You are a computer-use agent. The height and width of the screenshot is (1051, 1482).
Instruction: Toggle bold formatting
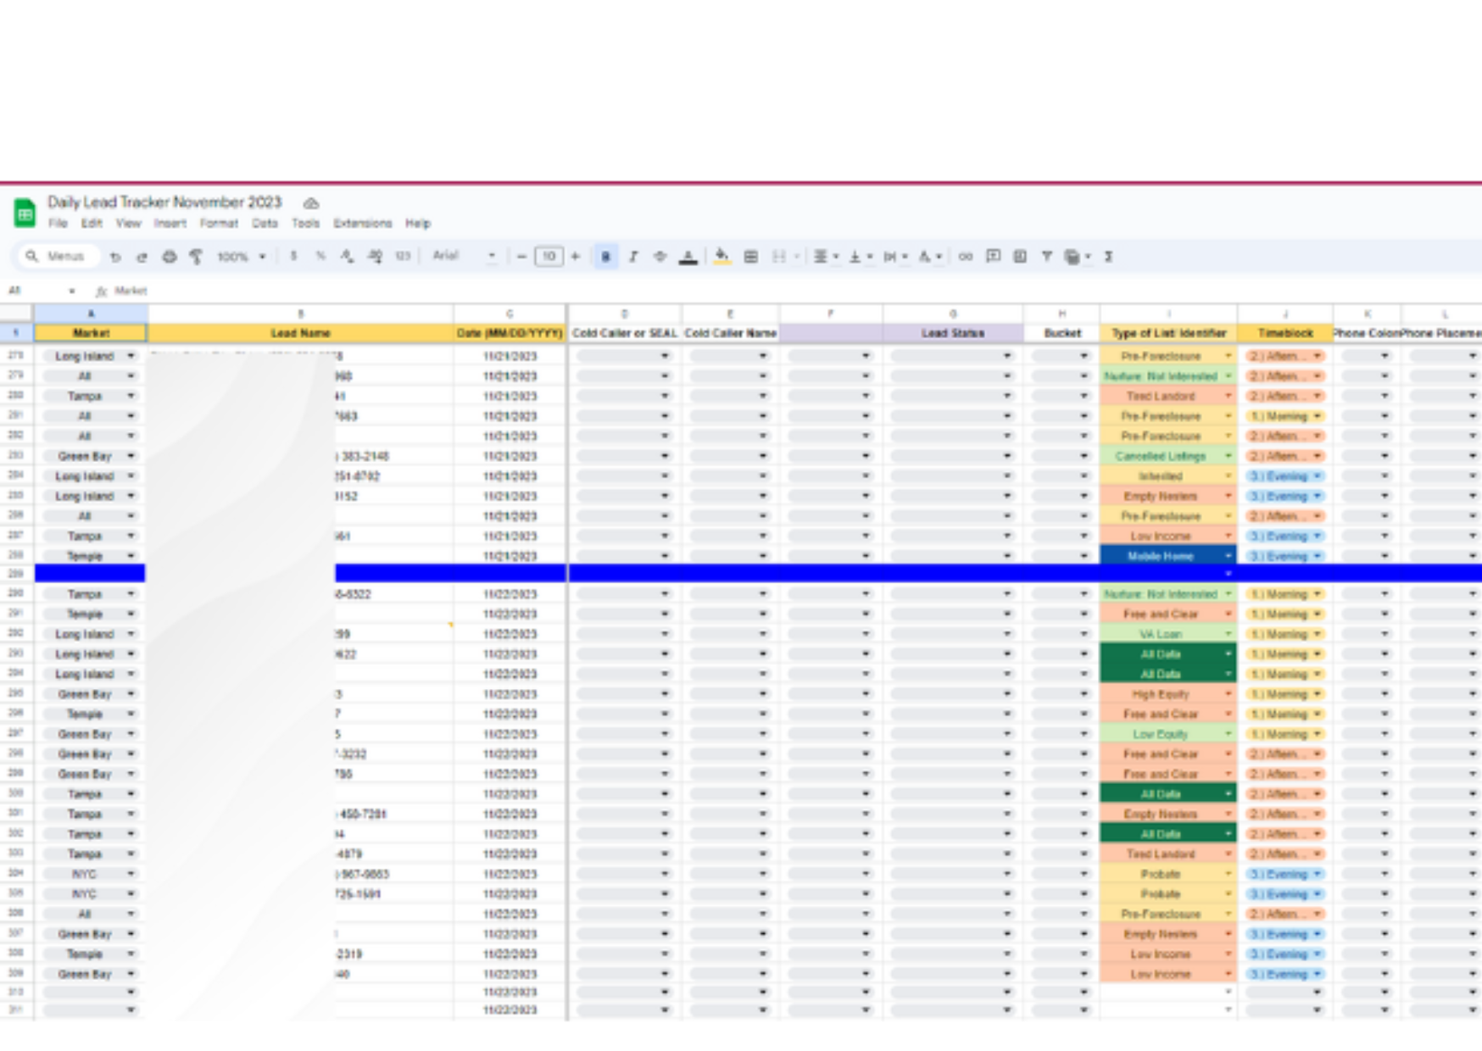click(605, 257)
